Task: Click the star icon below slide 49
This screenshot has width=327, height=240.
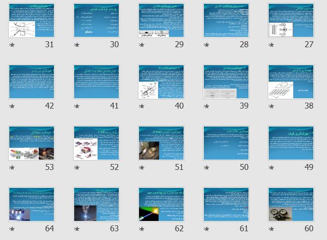Action: click(271, 167)
